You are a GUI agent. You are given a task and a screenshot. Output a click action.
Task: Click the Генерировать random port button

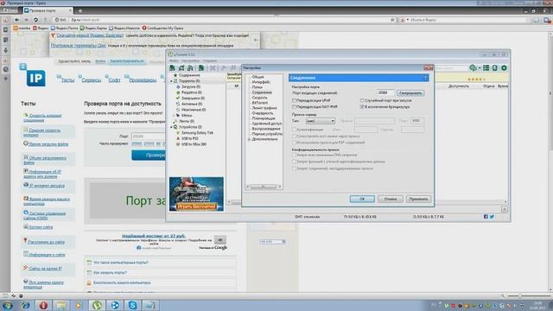(410, 93)
